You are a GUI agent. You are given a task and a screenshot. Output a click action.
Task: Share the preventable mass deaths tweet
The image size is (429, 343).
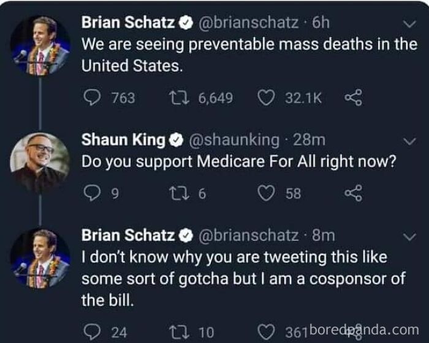click(352, 98)
